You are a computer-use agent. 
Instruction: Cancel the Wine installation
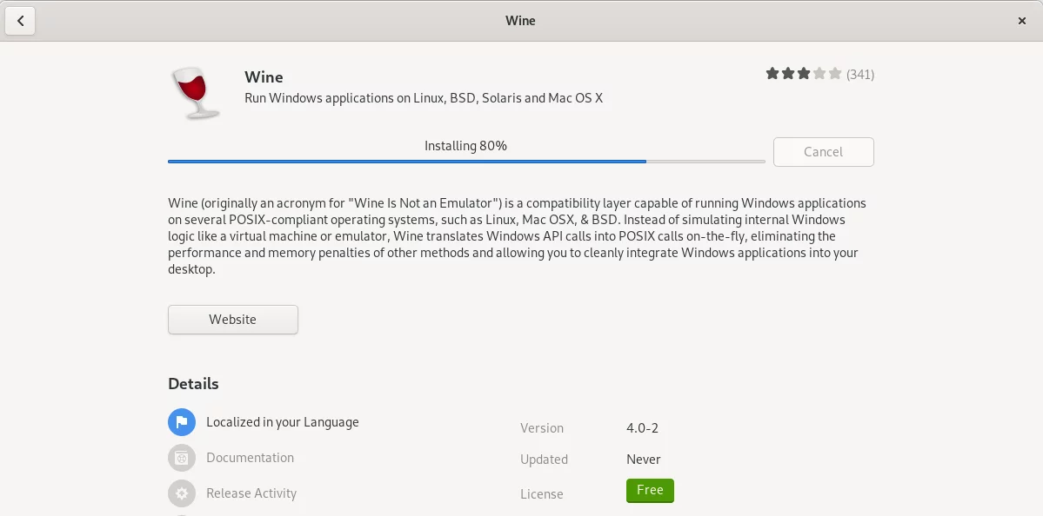tap(824, 151)
